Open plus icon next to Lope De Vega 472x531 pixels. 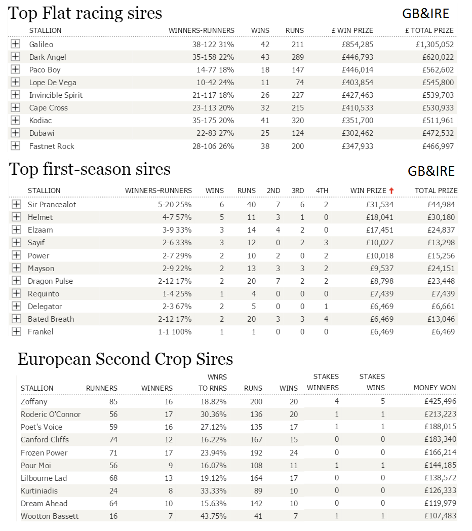(x=15, y=82)
